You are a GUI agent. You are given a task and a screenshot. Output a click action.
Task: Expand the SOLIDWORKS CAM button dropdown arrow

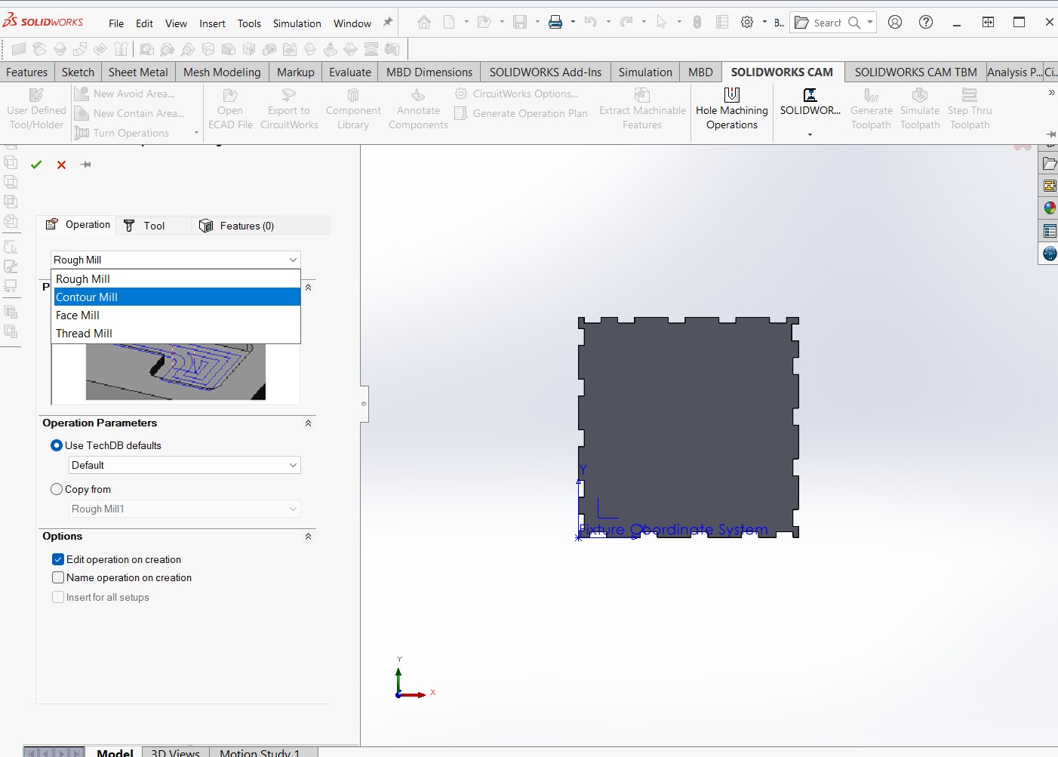click(810, 134)
